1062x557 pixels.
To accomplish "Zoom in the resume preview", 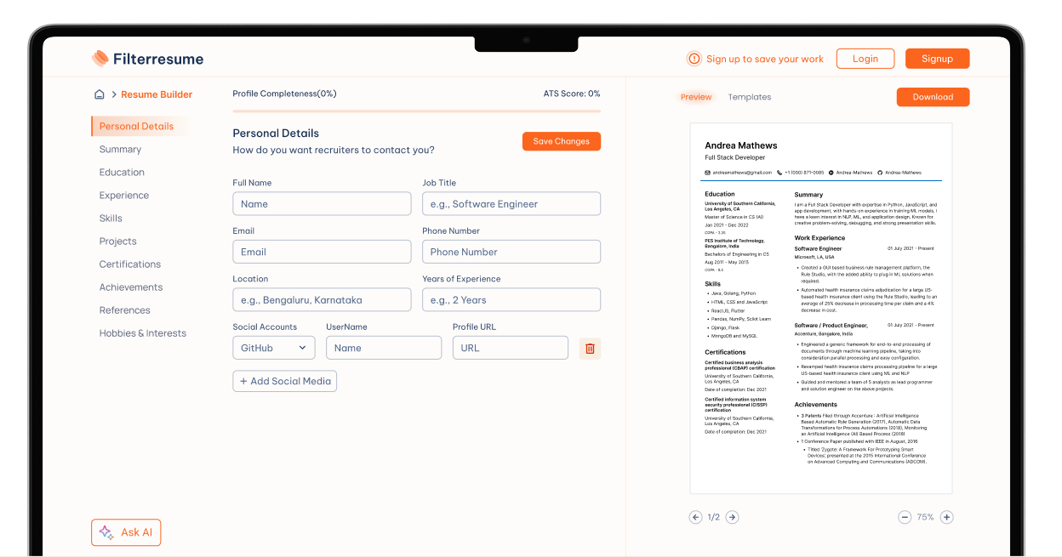I will pos(946,517).
